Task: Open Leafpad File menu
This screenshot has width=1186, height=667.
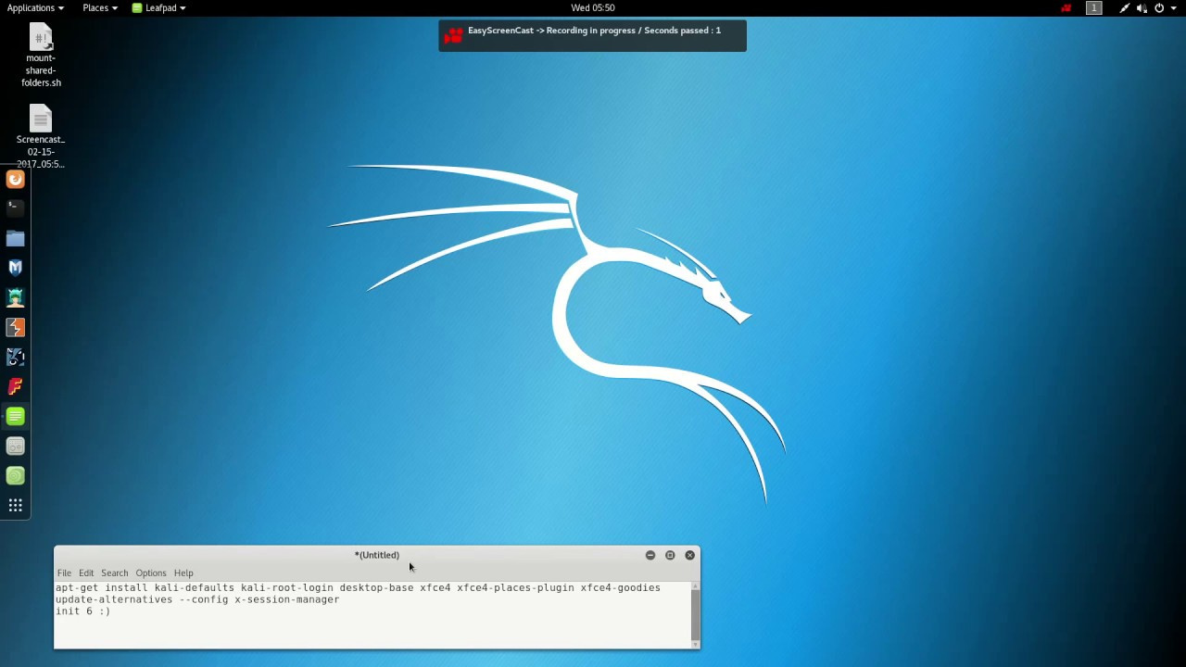Action: [64, 573]
